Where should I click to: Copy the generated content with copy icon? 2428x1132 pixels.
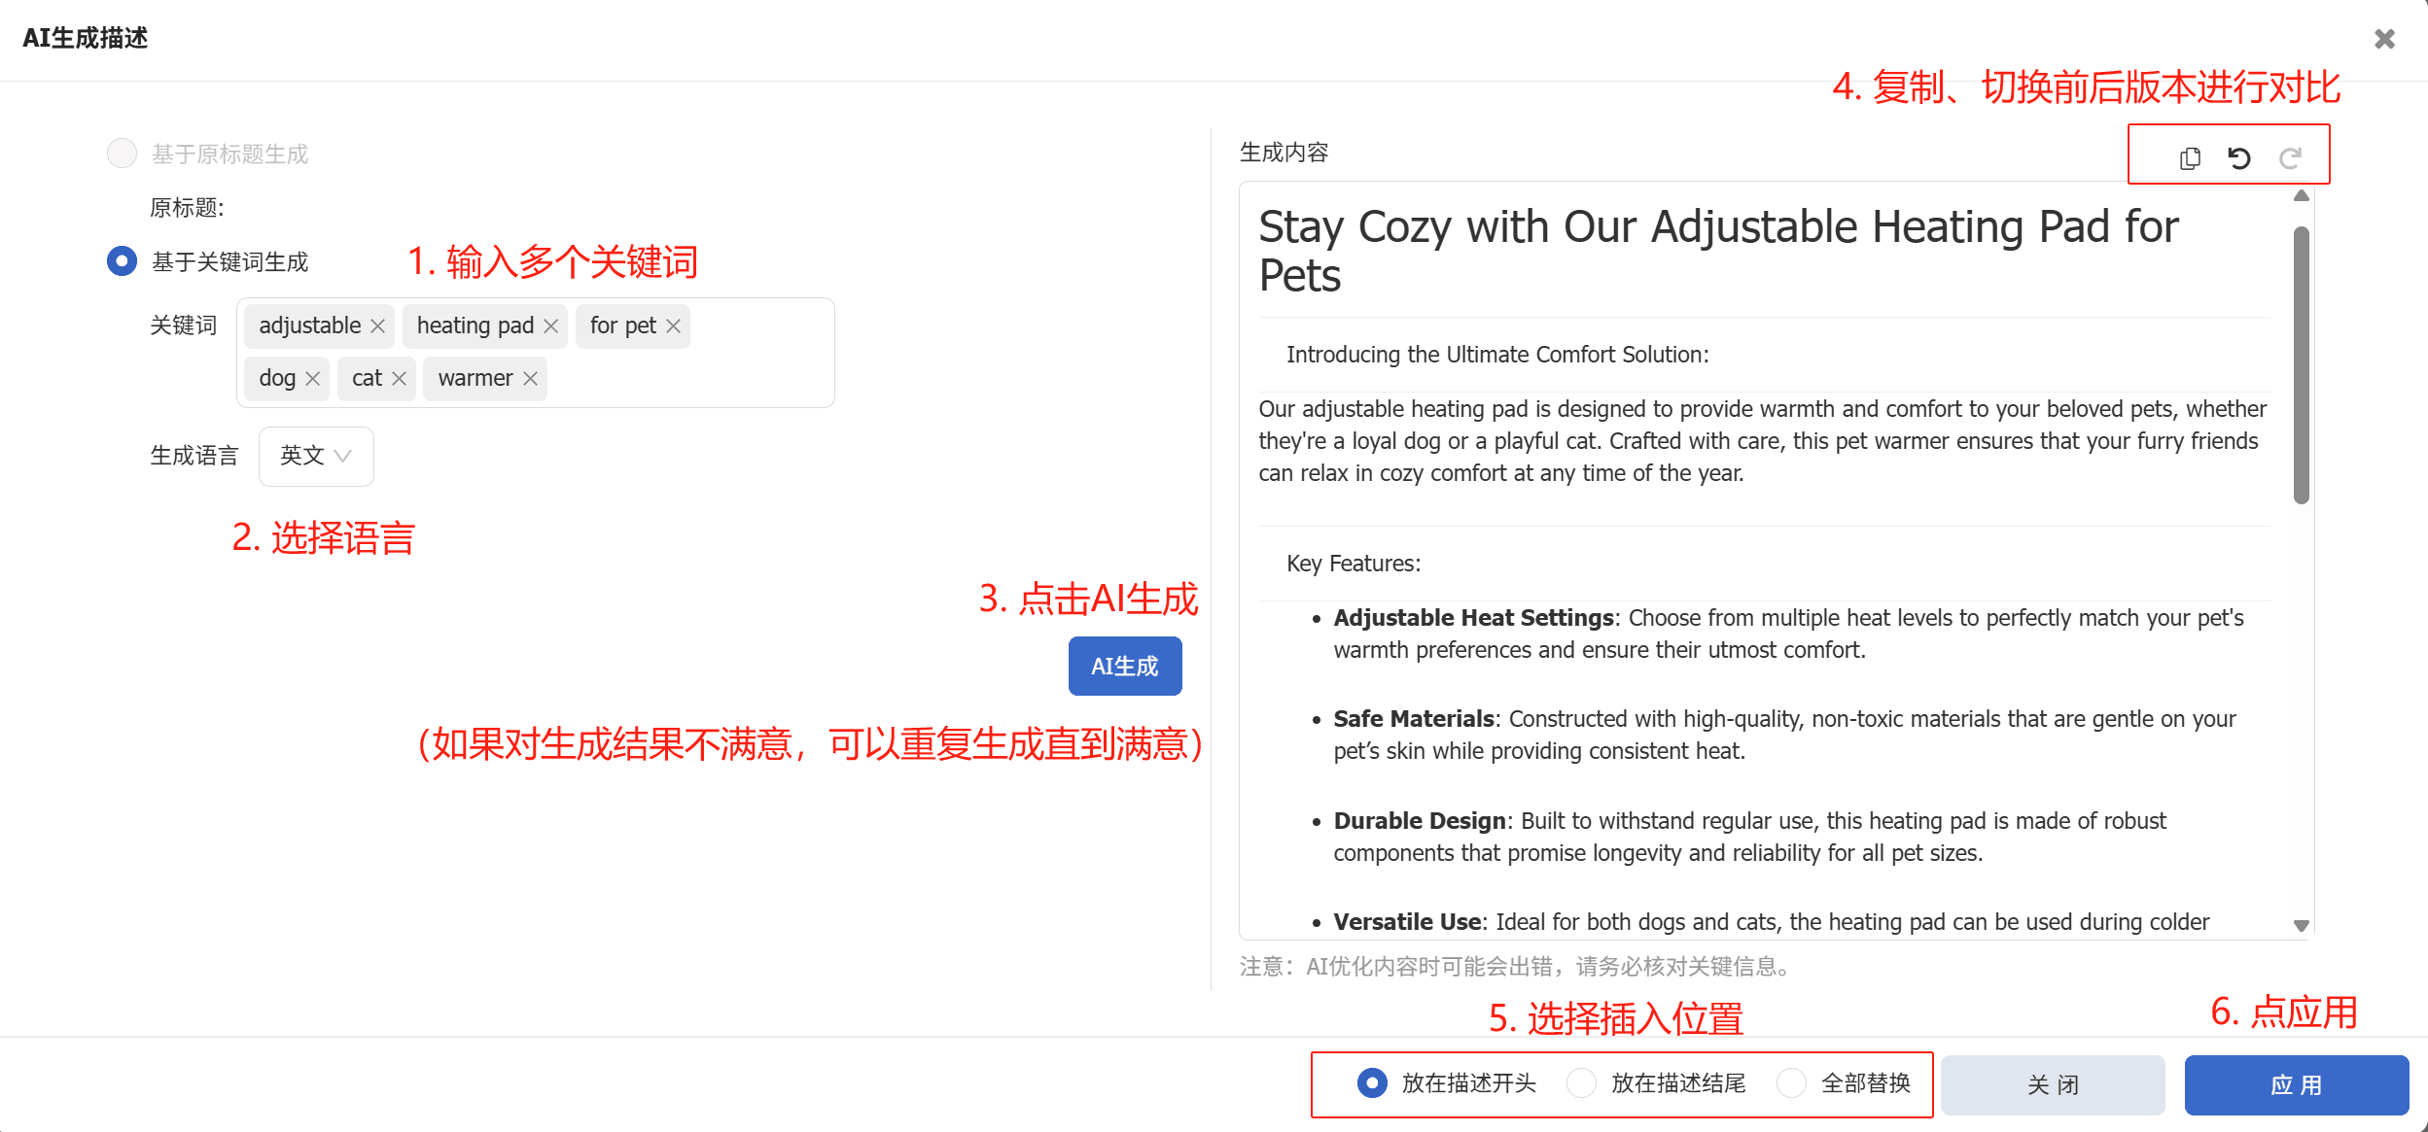click(x=2190, y=157)
